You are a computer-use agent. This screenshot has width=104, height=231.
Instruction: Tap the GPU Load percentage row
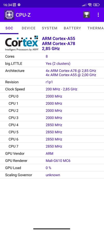(52, 168)
